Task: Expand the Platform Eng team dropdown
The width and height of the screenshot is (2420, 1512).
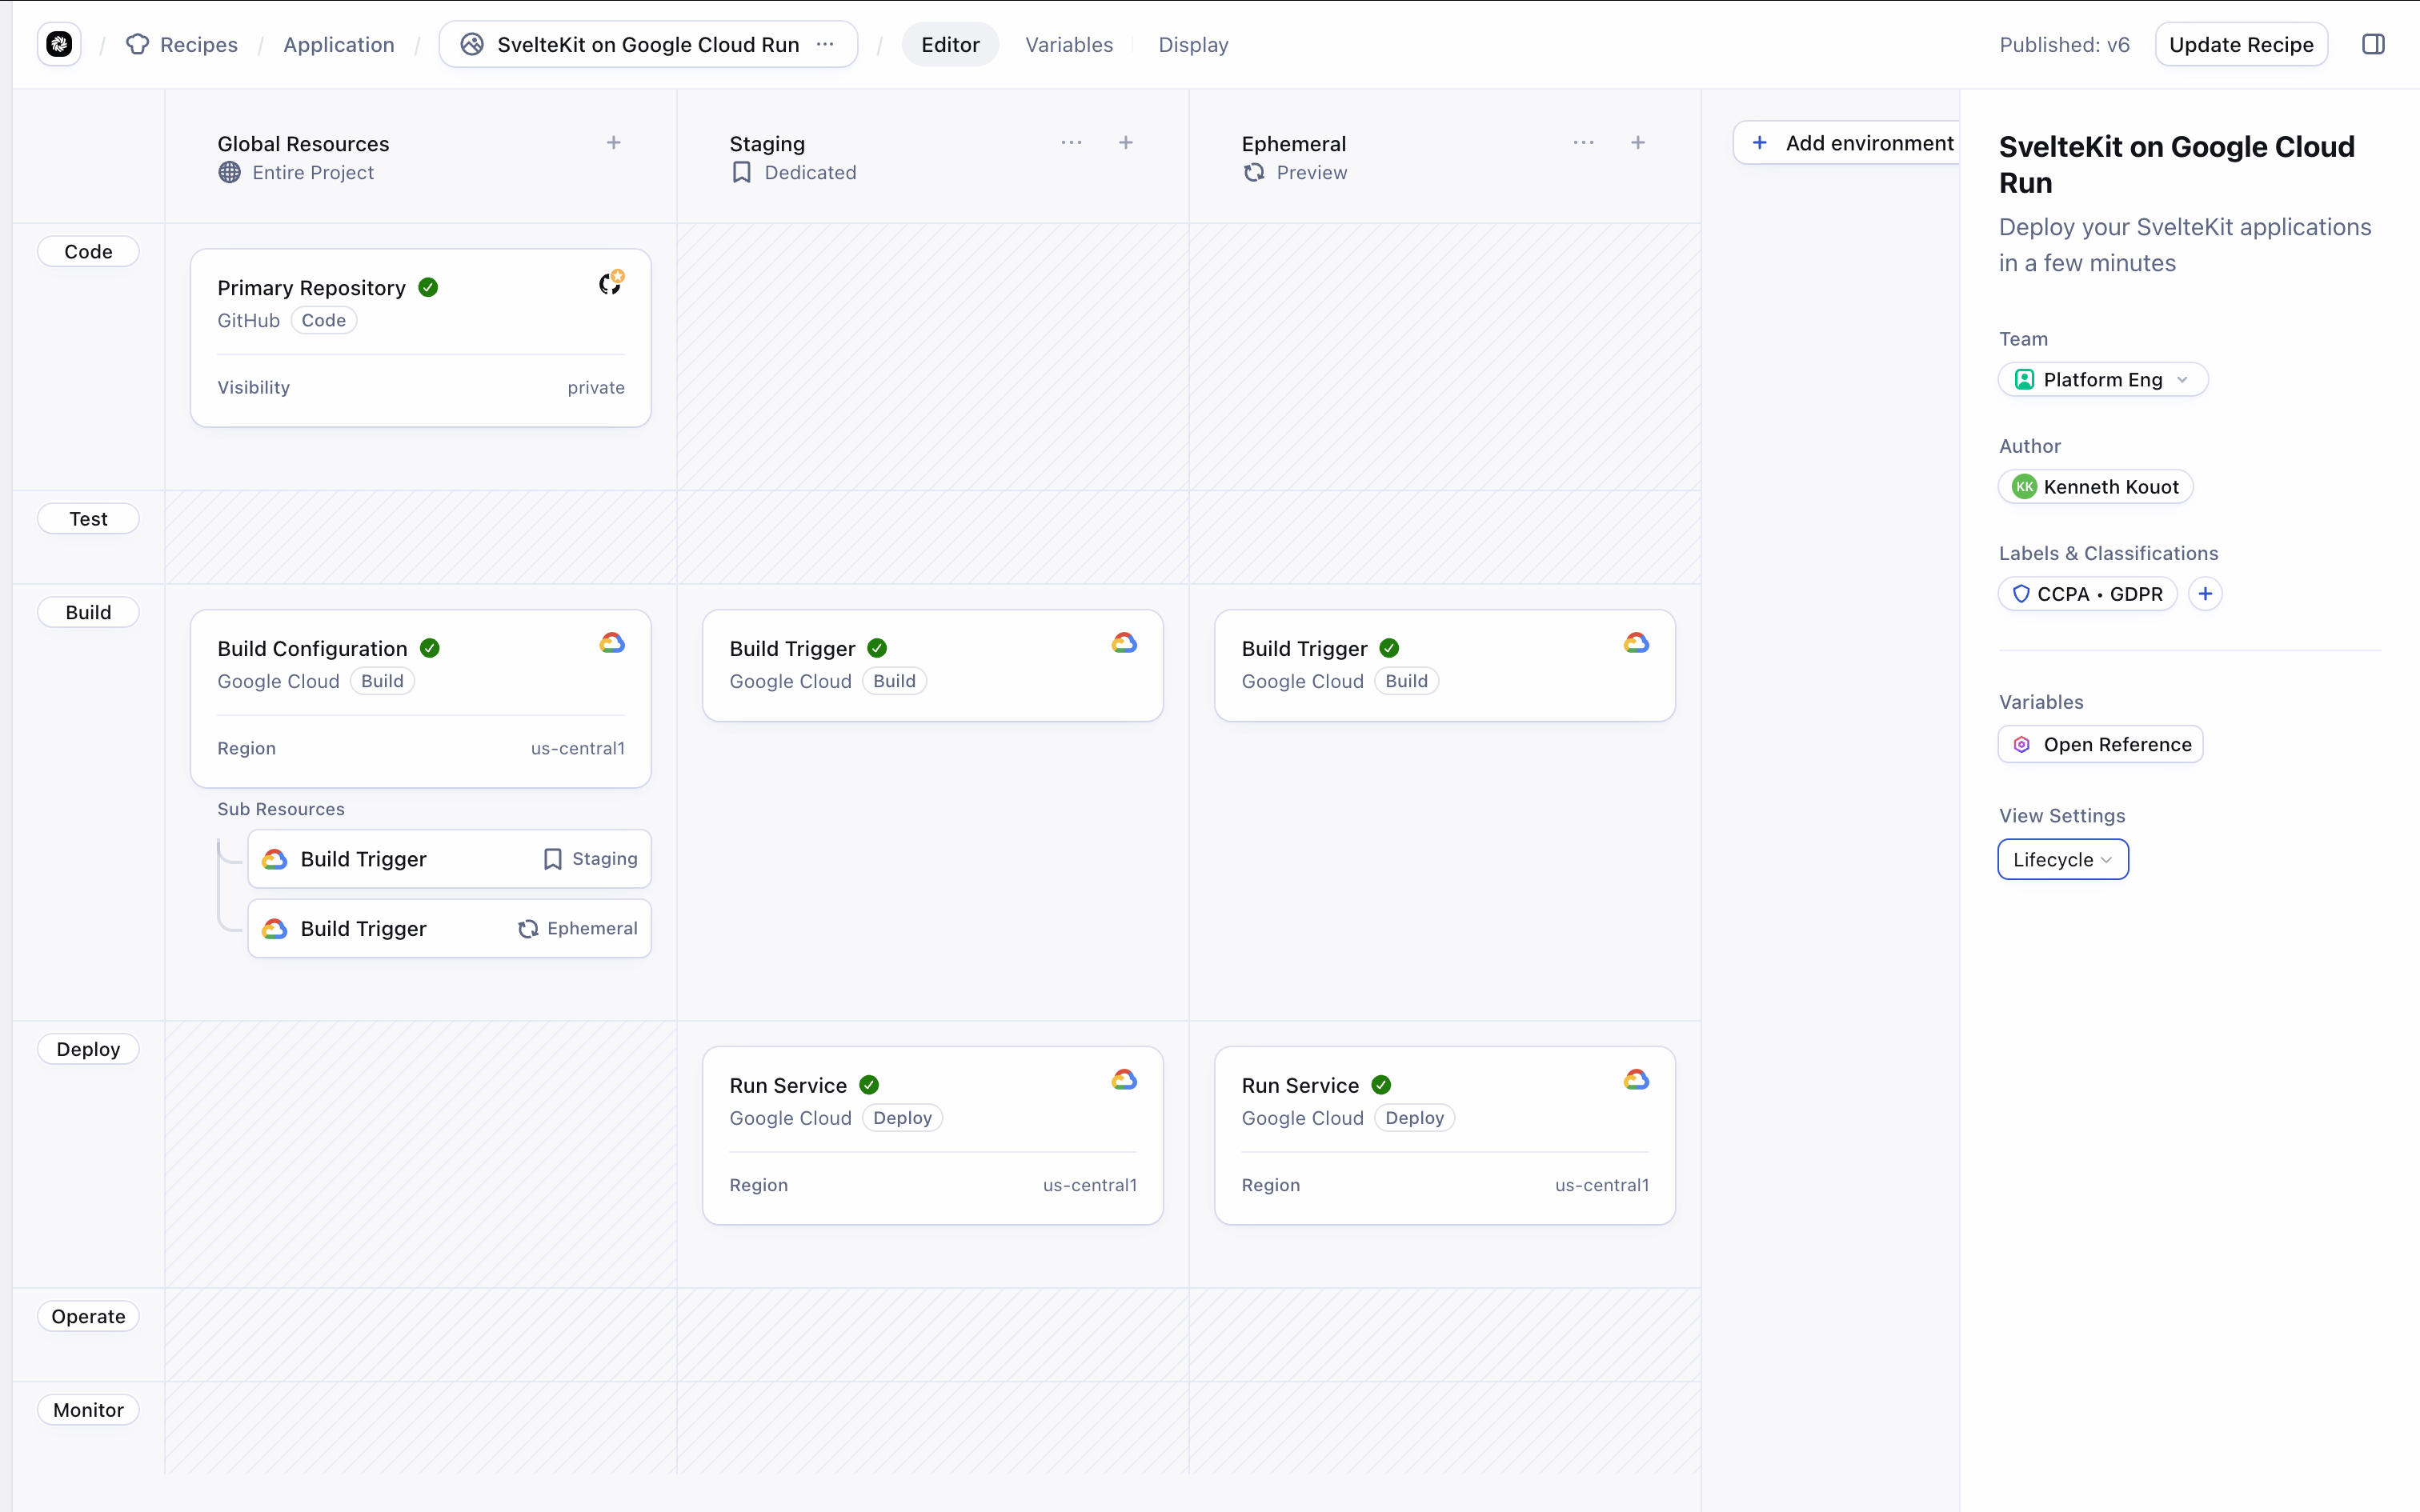Action: pyautogui.click(x=2102, y=380)
